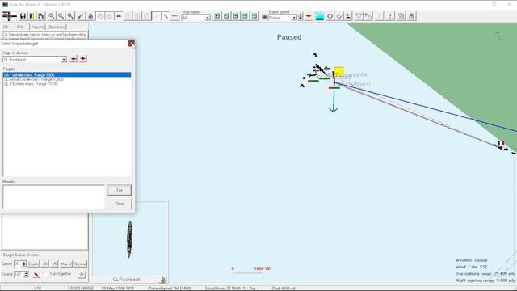The height and width of the screenshot is (291, 517).
Task: Click the second teal square toolbar icon
Action: [x=226, y=16]
